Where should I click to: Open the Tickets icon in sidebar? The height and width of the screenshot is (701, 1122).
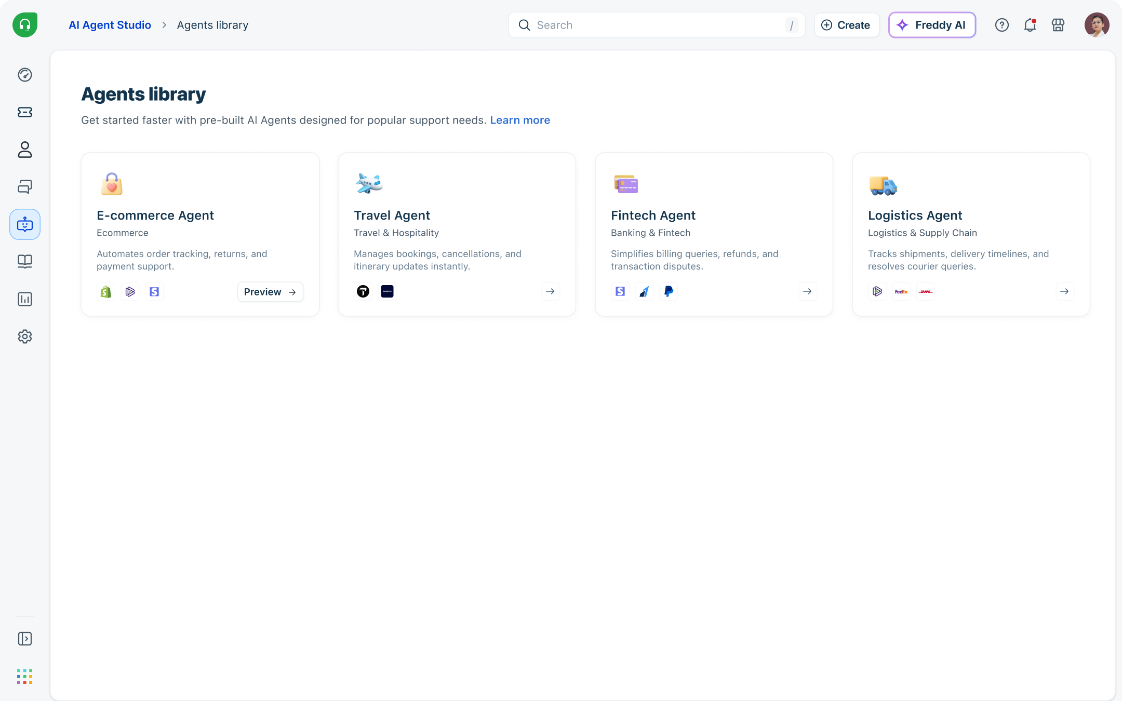pyautogui.click(x=25, y=112)
